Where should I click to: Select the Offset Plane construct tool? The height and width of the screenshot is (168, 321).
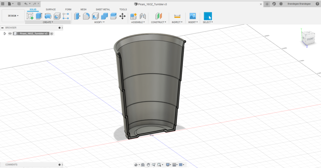[x=158, y=16]
